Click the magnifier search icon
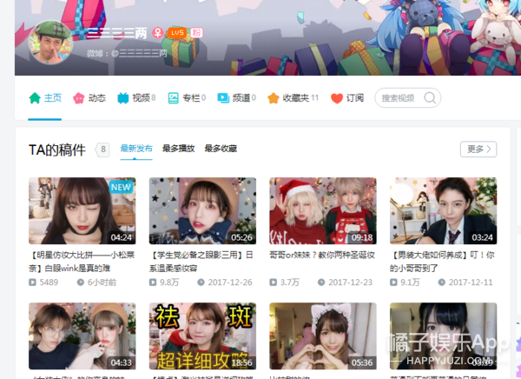The width and height of the screenshot is (521, 379). coord(430,98)
